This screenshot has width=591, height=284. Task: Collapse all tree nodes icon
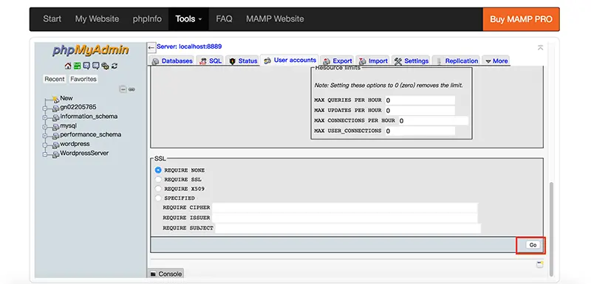coord(123,89)
